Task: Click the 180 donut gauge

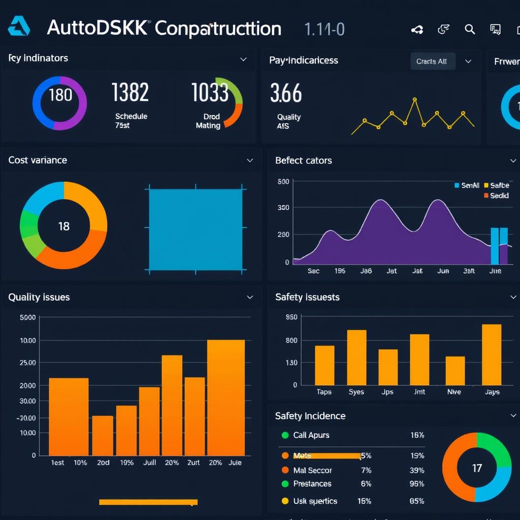Action: click(60, 103)
